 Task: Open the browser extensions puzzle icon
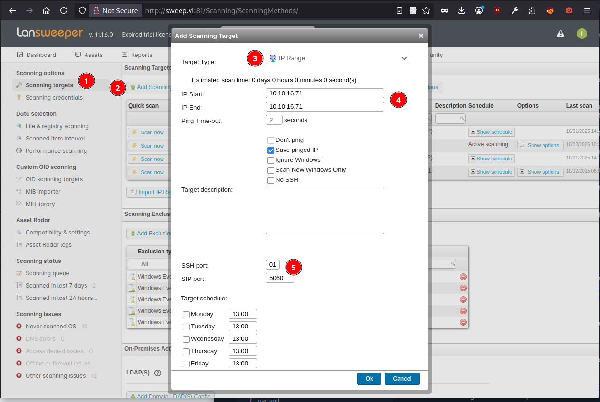pyautogui.click(x=532, y=10)
